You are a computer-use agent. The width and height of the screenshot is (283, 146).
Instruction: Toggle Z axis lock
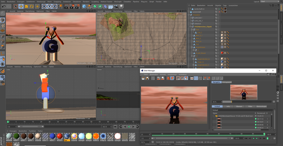pos(54,6)
